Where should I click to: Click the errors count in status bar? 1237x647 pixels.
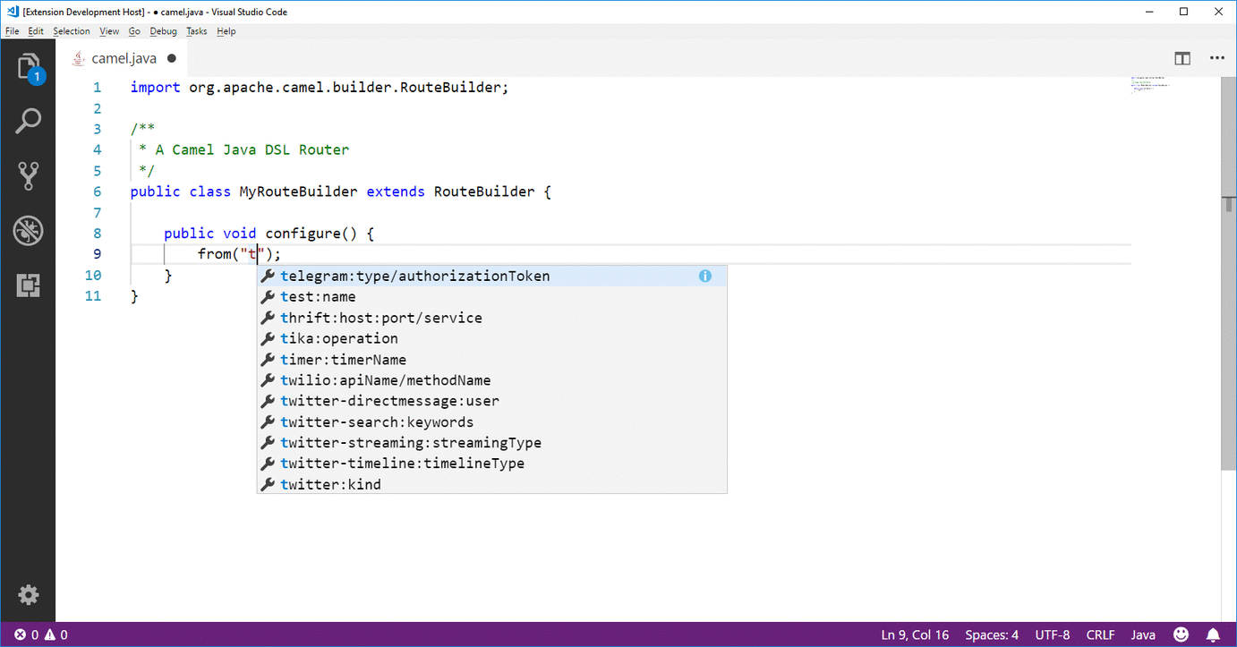pyautogui.click(x=27, y=634)
